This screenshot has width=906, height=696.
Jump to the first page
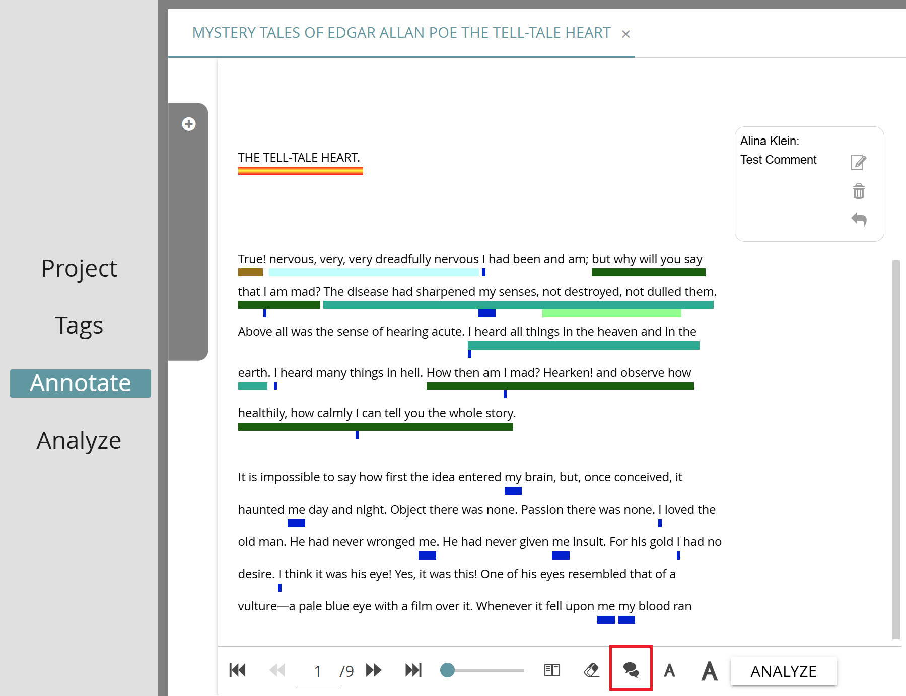[x=237, y=670]
